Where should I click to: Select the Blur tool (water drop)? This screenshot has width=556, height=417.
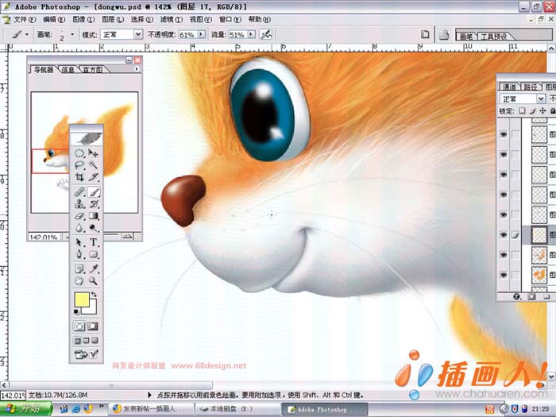(79, 227)
